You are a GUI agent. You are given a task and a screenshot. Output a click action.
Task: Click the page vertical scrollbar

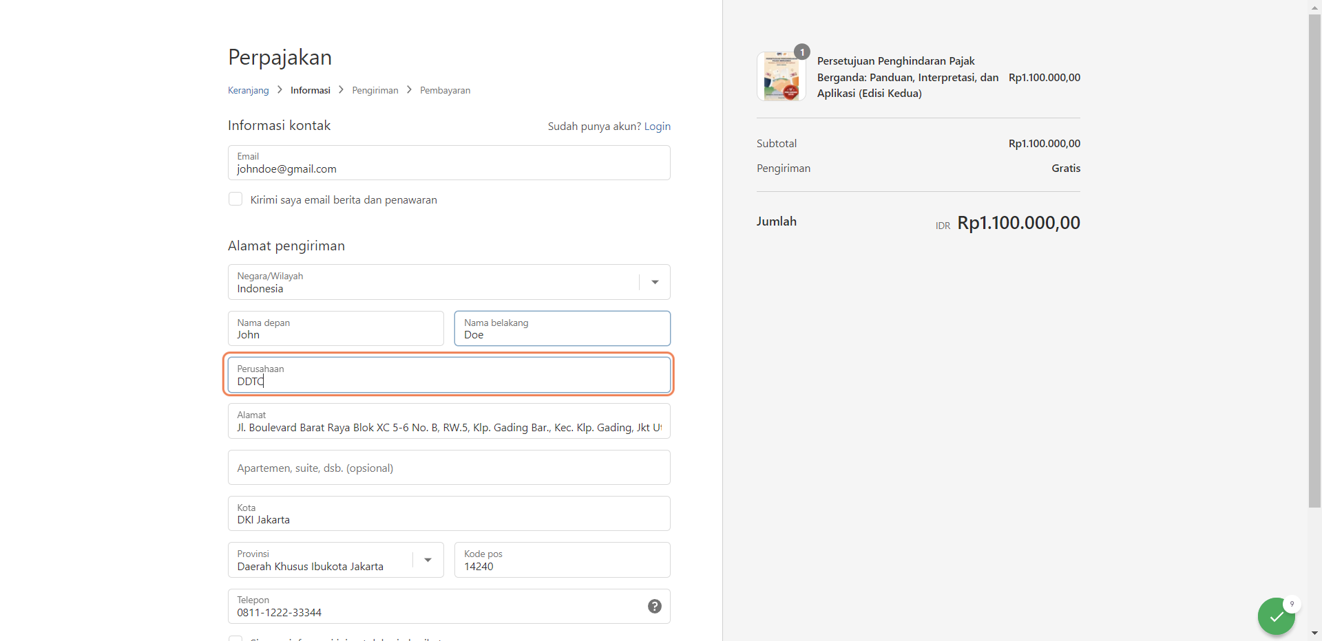click(x=1314, y=261)
